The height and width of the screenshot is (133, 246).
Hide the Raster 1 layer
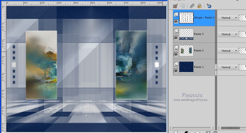tap(176, 71)
